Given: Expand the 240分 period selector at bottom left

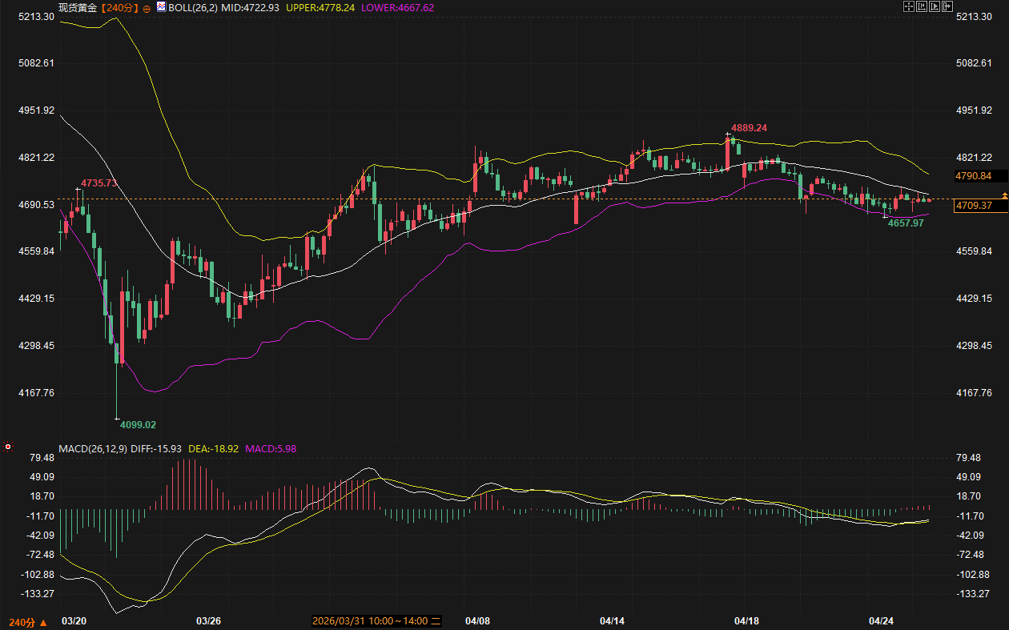Looking at the screenshot, I should (27, 621).
